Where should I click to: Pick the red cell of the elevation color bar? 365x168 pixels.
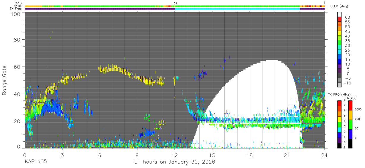coord(339,19)
